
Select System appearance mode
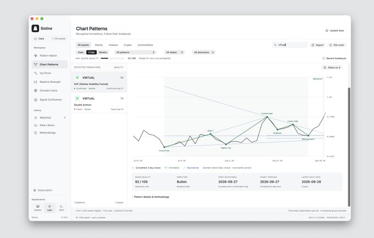tap(38, 208)
